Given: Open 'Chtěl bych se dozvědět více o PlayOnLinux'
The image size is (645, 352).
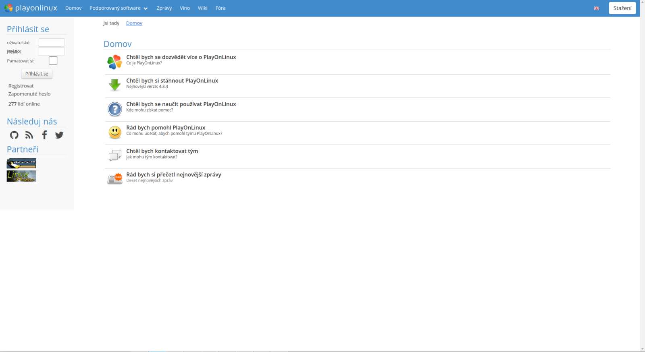Looking at the screenshot, I should click(x=181, y=57).
